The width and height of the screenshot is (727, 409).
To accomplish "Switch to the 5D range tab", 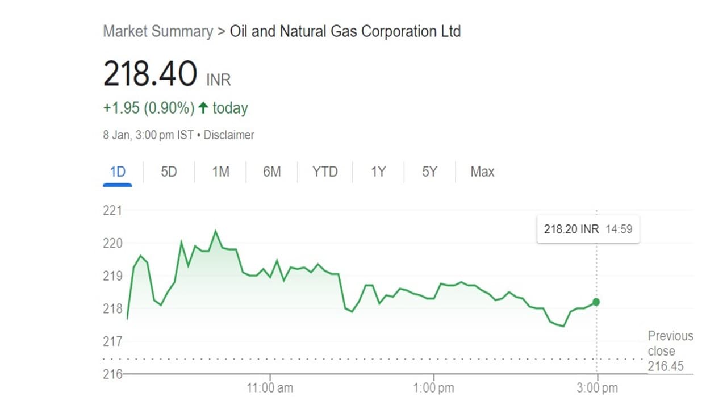I will point(169,172).
